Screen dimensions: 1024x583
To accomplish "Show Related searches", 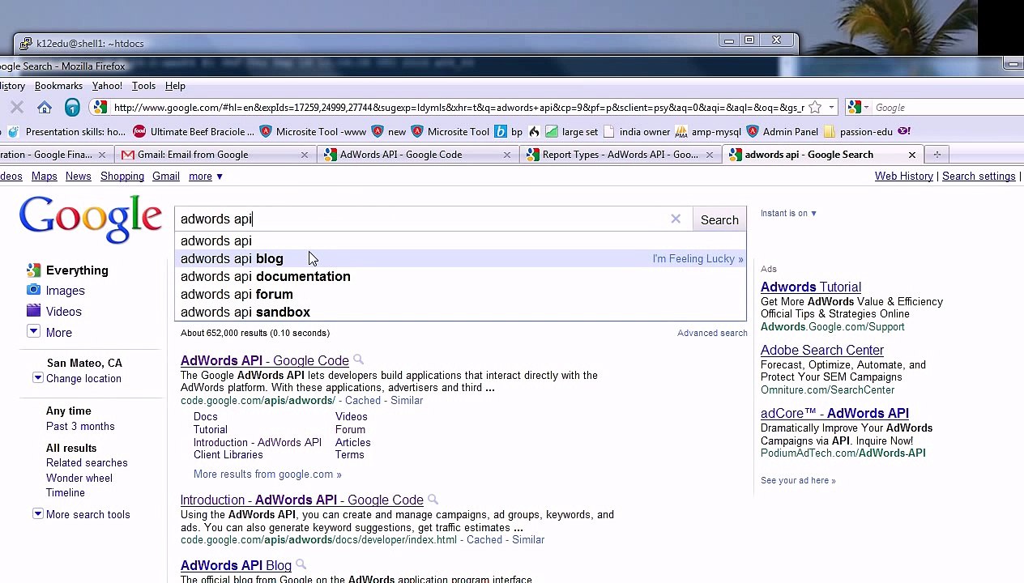I will pos(87,463).
